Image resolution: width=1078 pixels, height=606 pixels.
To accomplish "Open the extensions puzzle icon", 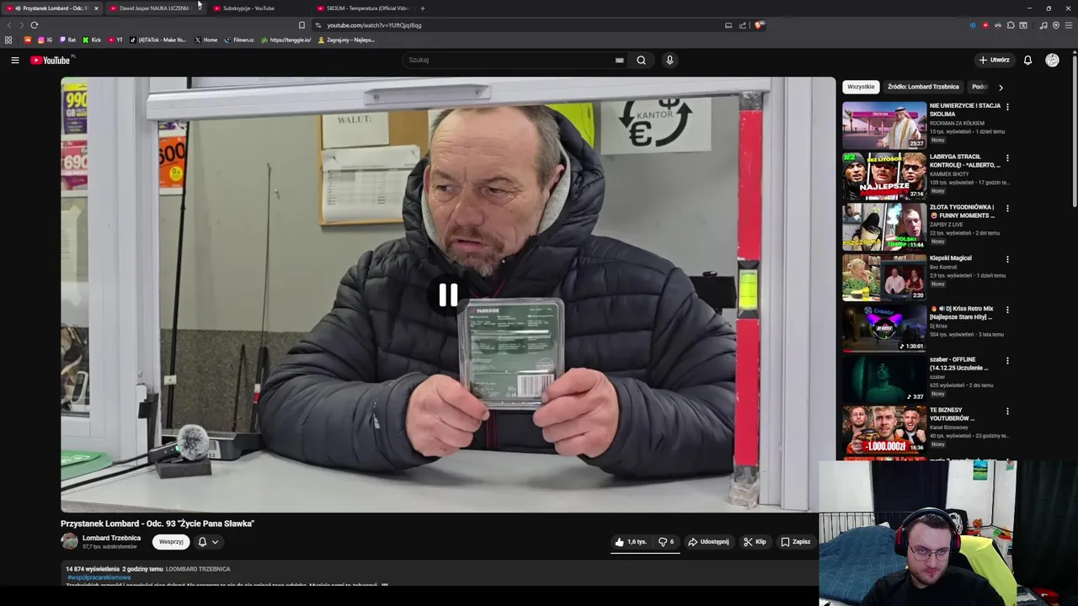I will coord(1011,25).
